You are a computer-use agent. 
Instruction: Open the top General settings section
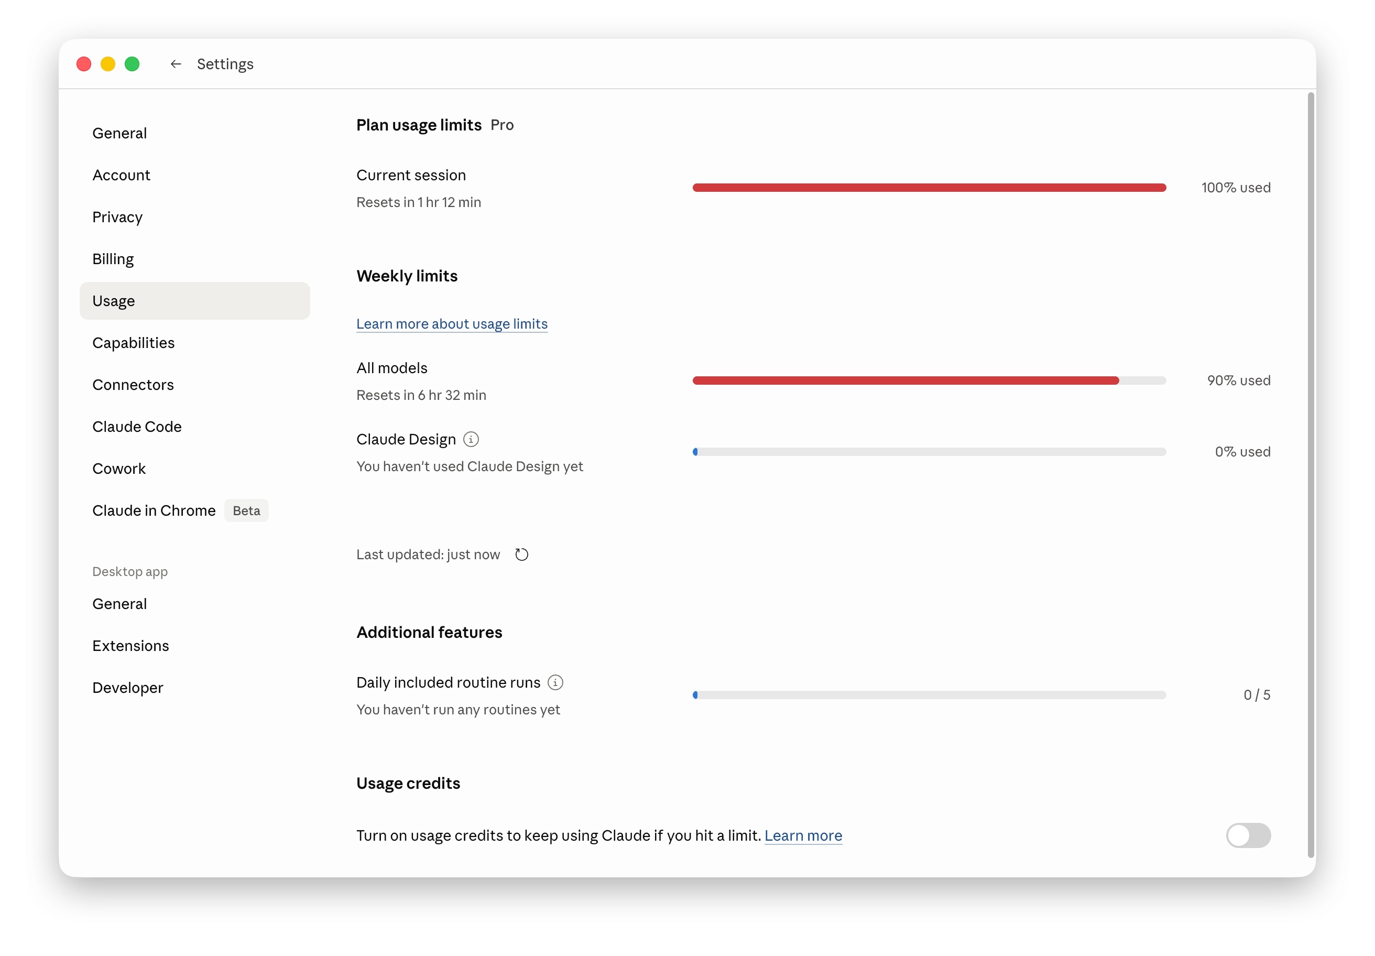coord(194,133)
